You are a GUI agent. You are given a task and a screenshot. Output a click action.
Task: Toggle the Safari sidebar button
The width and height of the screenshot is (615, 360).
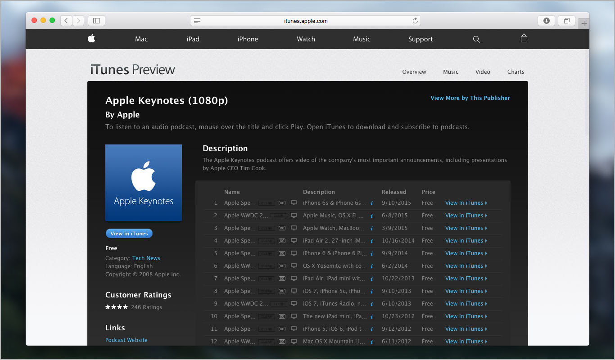pos(96,21)
